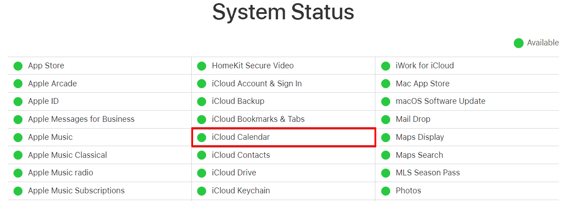Screen dimensions: 568x201
Task: Click the green status dot beside App Store
Action: tap(18, 66)
